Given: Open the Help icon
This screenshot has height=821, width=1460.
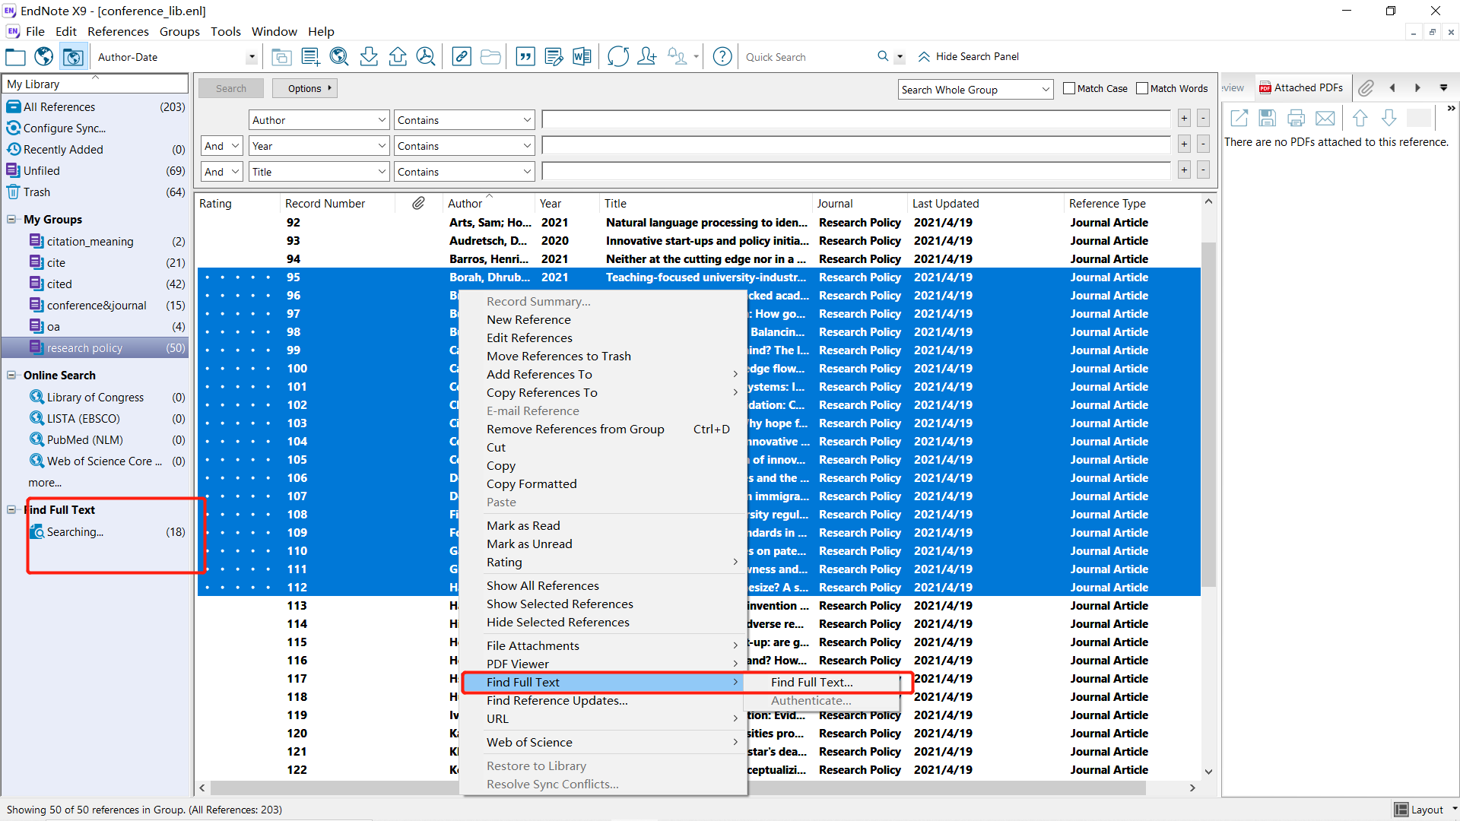Looking at the screenshot, I should click(x=722, y=56).
